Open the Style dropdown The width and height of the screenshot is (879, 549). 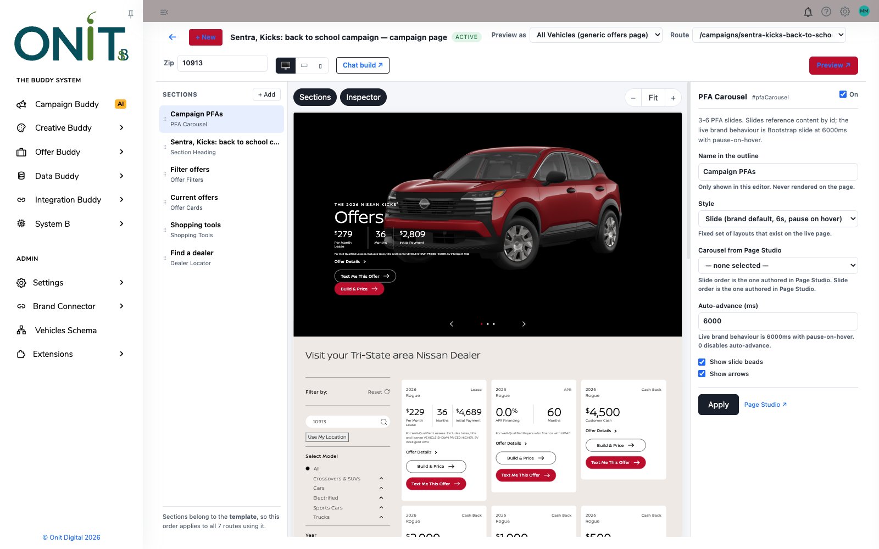(778, 219)
